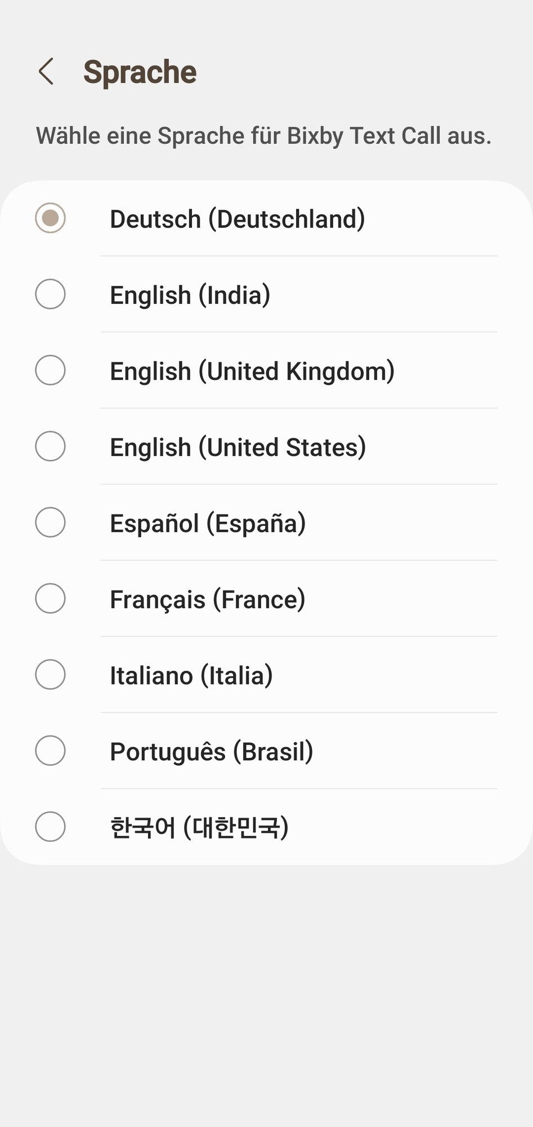Pick the English (United States) radio button
Screen dimensions: 533x1127
pos(51,446)
